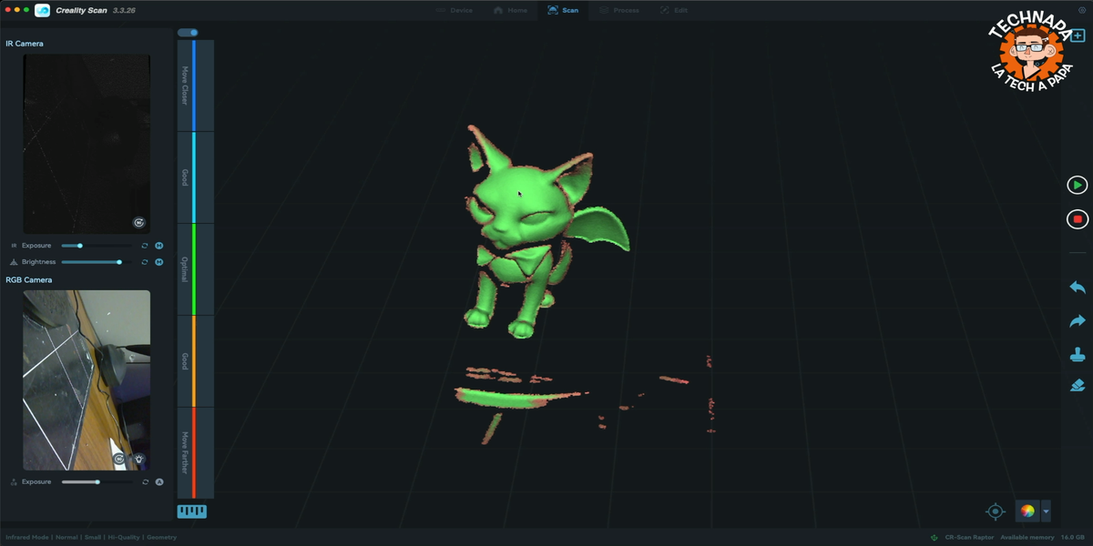Image resolution: width=1093 pixels, height=546 pixels.
Task: Reset the IR Brightness value
Action: pyautogui.click(x=145, y=262)
